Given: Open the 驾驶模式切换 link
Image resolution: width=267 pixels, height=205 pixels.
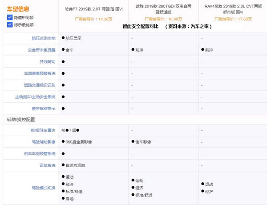Looking at the screenshot, I should [44, 188].
